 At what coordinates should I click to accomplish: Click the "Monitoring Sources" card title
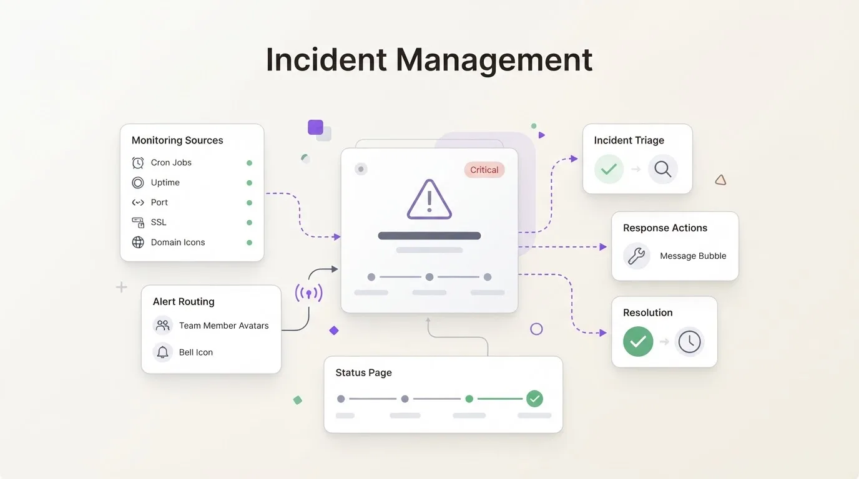(177, 140)
